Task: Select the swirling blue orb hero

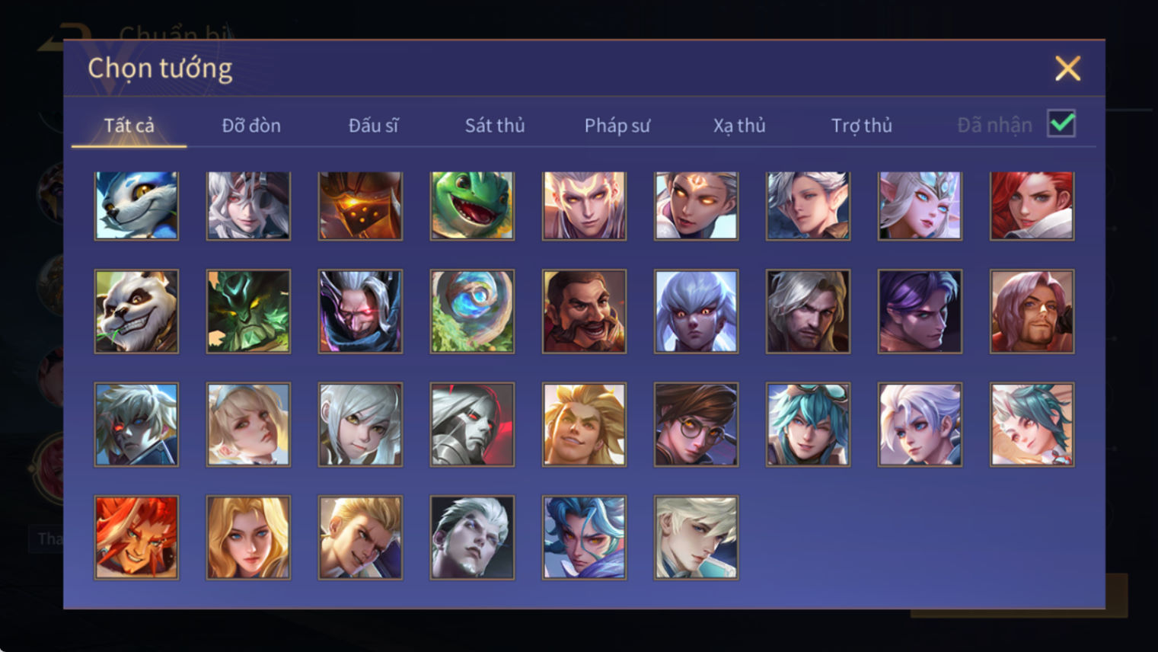Action: tap(472, 312)
